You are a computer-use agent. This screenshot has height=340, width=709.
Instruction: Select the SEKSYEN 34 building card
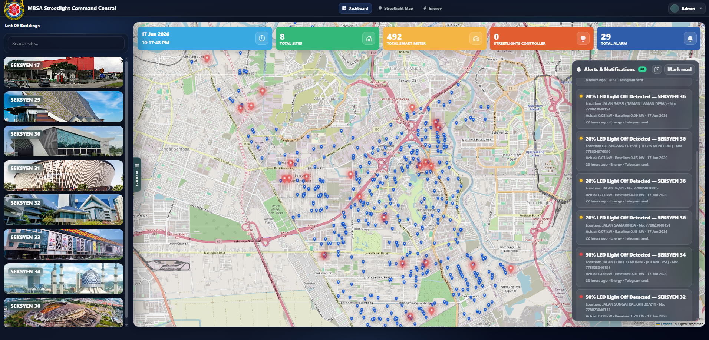click(64, 278)
